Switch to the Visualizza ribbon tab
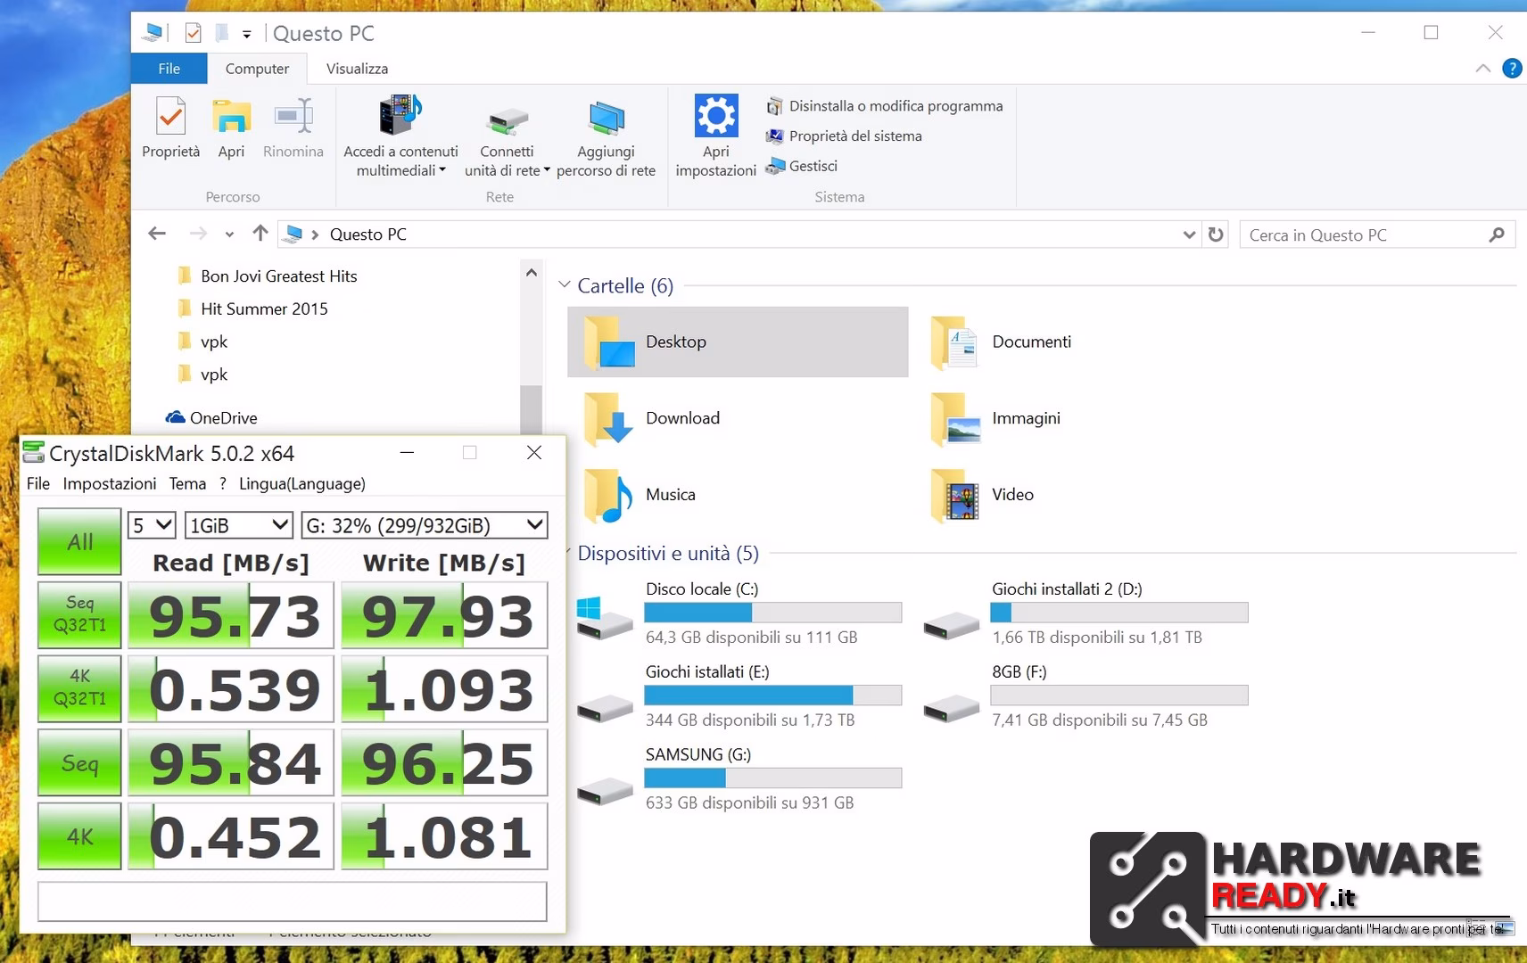Viewport: 1527px width, 963px height. click(x=357, y=69)
